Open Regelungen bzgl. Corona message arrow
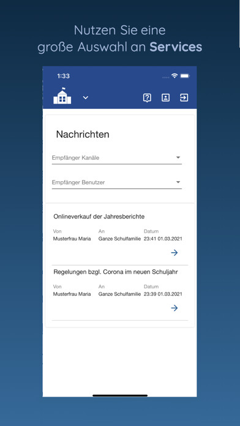Image resolution: width=240 pixels, height=426 pixels. pyautogui.click(x=174, y=308)
